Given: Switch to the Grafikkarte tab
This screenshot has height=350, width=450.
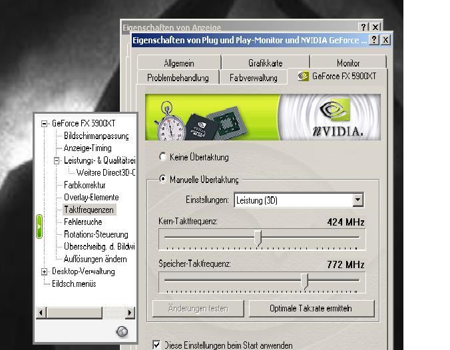Looking at the screenshot, I should coord(266,63).
